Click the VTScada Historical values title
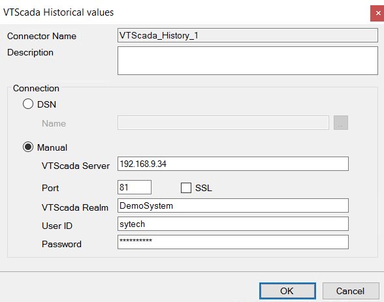Viewport: 384px width, 302px height. [x=59, y=12]
